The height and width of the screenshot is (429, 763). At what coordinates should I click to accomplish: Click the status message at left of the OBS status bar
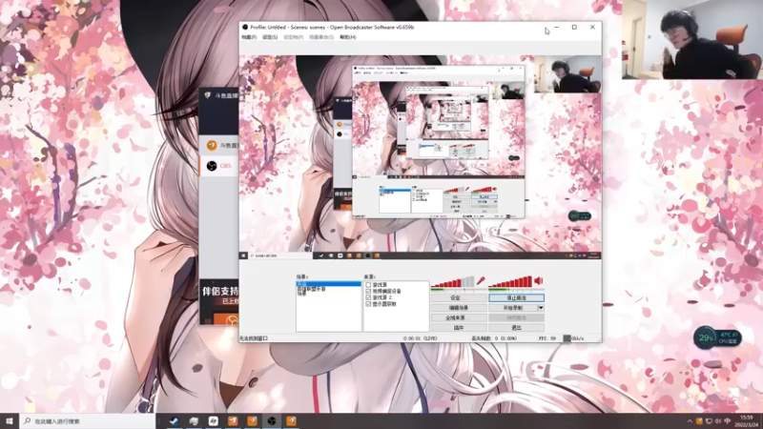point(254,338)
